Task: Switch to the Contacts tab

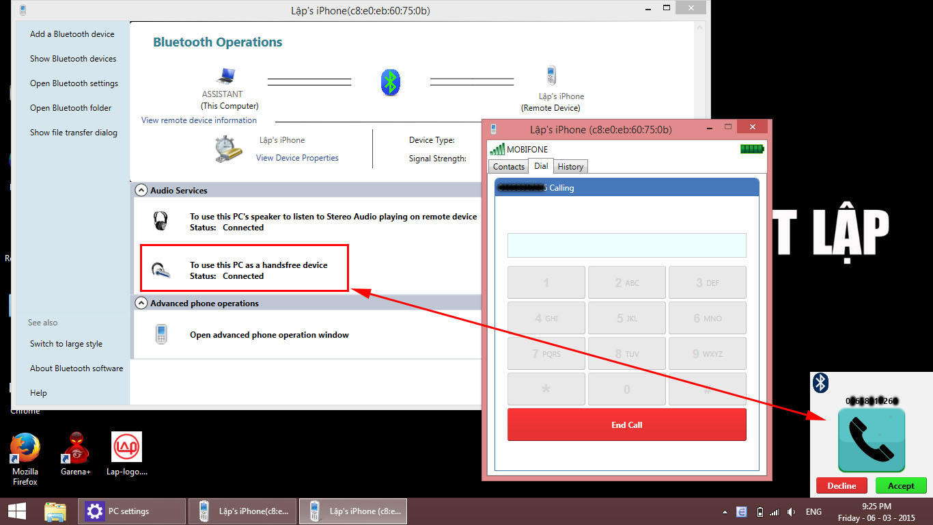Action: 509,167
